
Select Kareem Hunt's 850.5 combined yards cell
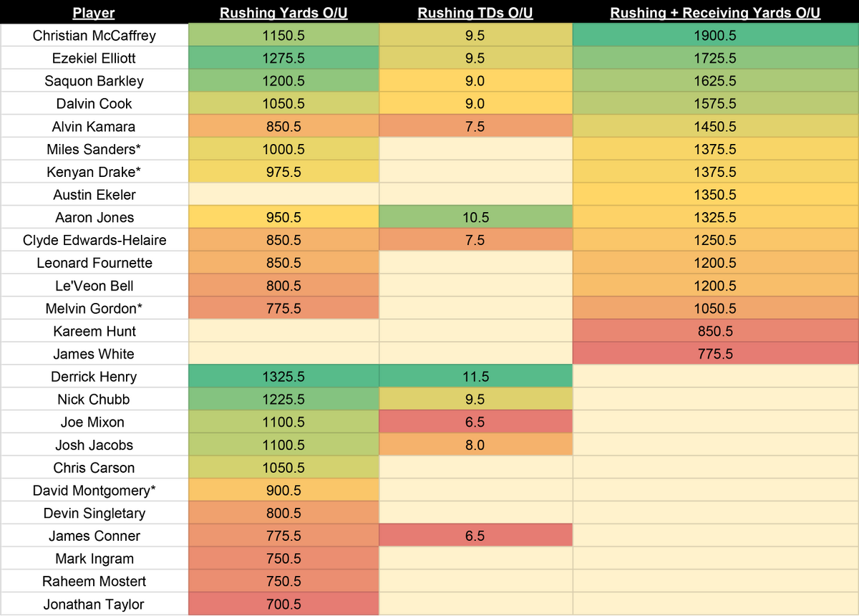click(715, 331)
